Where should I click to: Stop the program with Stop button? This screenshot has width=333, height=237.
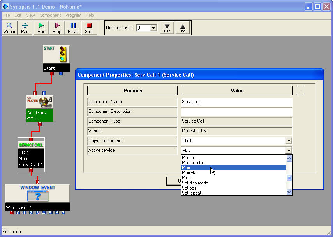[x=89, y=28]
